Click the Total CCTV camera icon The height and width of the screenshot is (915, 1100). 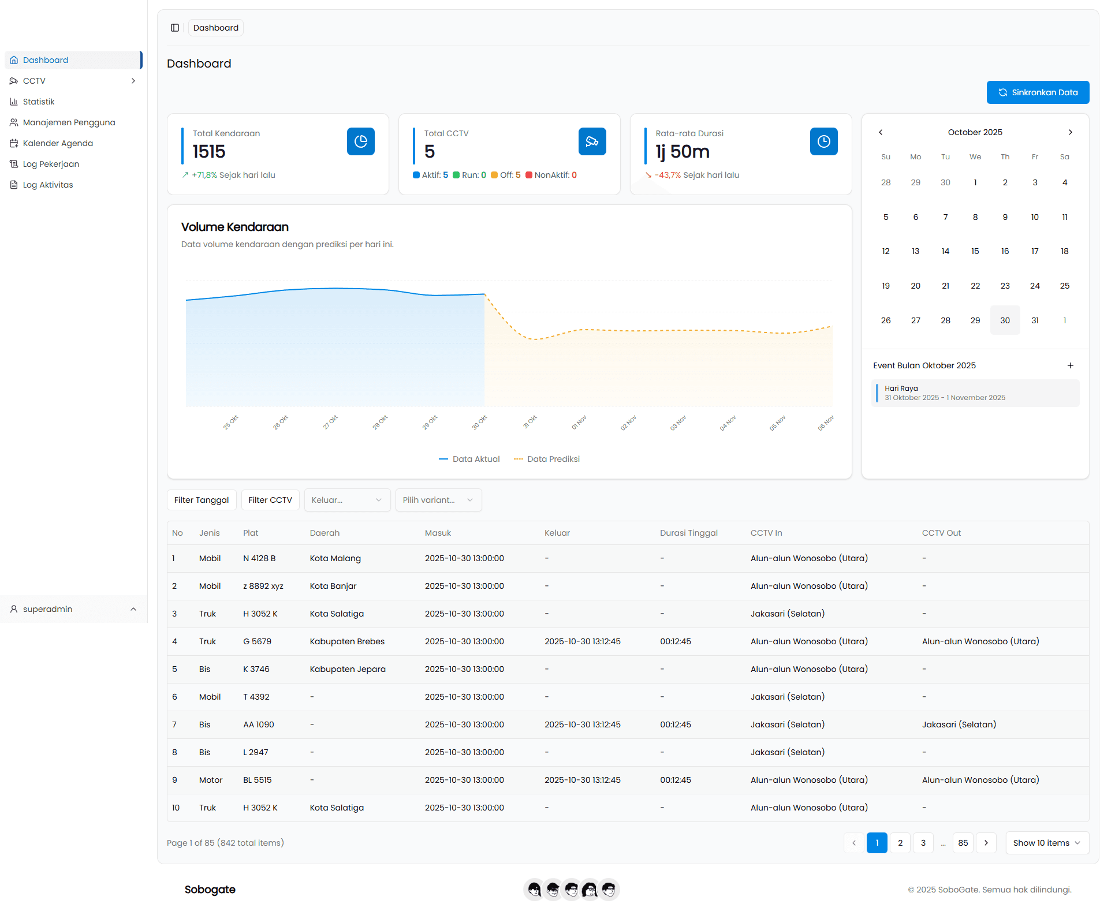click(x=592, y=141)
